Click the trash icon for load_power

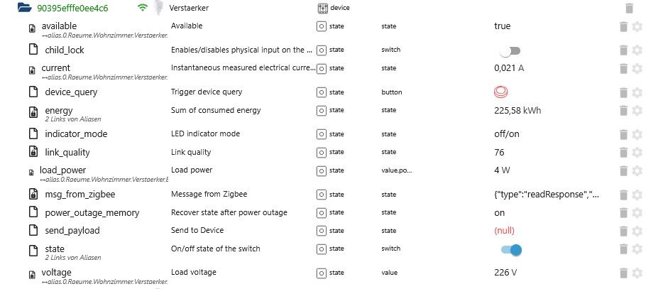pyautogui.click(x=623, y=170)
